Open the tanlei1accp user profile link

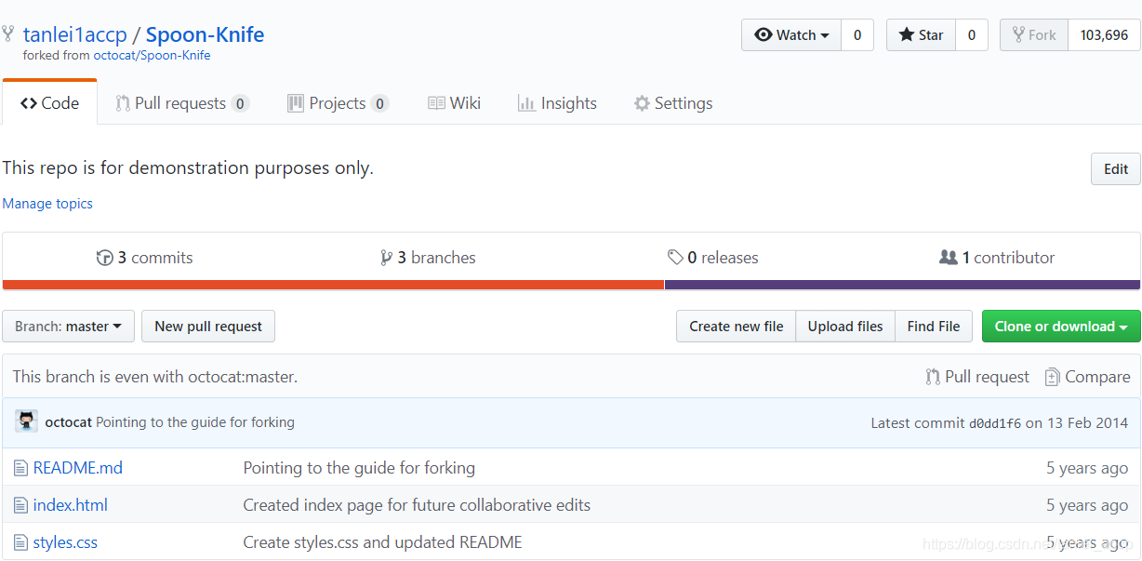pos(74,35)
